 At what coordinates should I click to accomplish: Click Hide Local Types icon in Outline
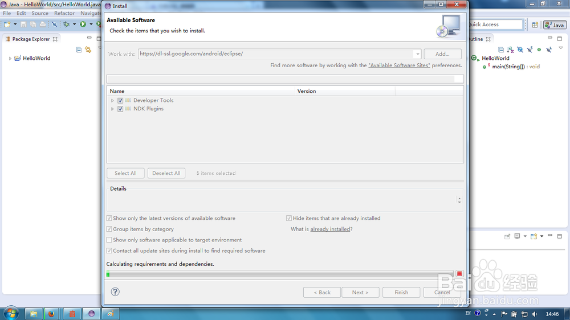click(549, 50)
